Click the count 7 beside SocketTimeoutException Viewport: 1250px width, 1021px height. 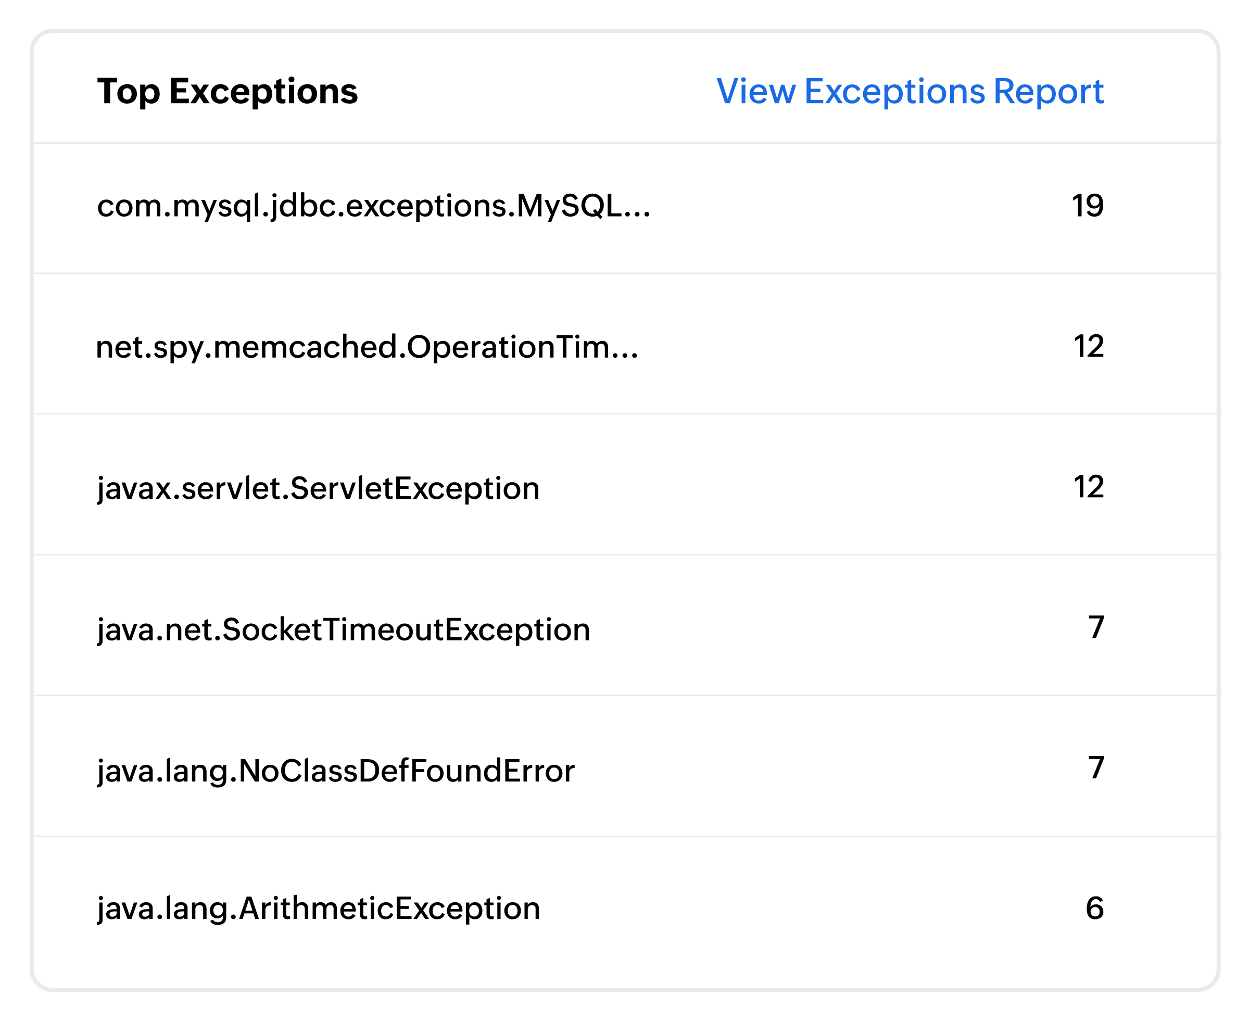(x=1096, y=627)
